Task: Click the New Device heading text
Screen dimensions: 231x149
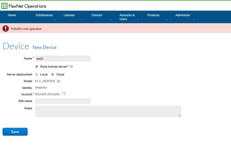Action: (44, 48)
